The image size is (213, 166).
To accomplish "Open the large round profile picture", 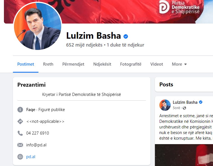I will 38,26.
